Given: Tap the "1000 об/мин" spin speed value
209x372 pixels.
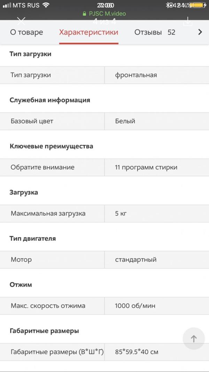Looking at the screenshot, I should (135, 306).
